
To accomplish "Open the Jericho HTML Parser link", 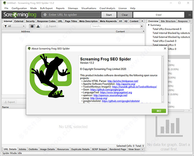I will click(123, 81).
